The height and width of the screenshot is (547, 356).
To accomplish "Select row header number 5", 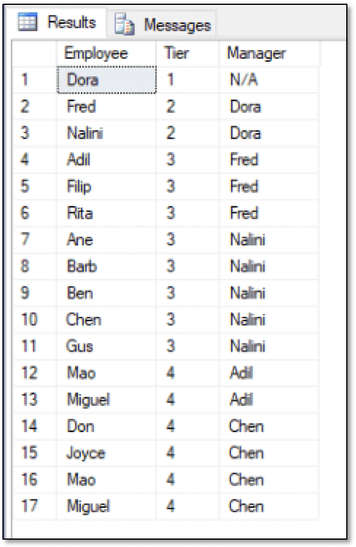I will 35,186.
